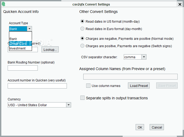Choose the blank entry in account type list

pyautogui.click(x=20, y=34)
